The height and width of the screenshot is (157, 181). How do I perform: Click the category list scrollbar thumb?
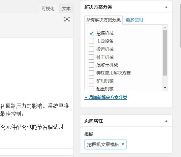point(165,53)
